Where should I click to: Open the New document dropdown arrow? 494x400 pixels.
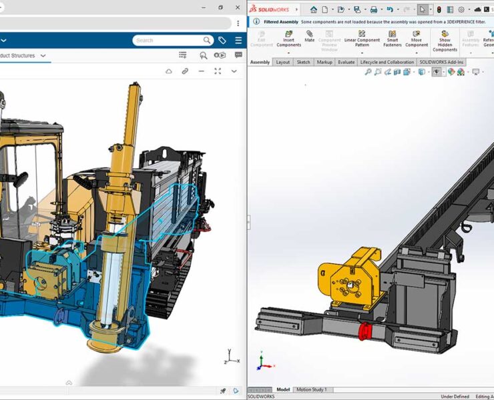332,10
